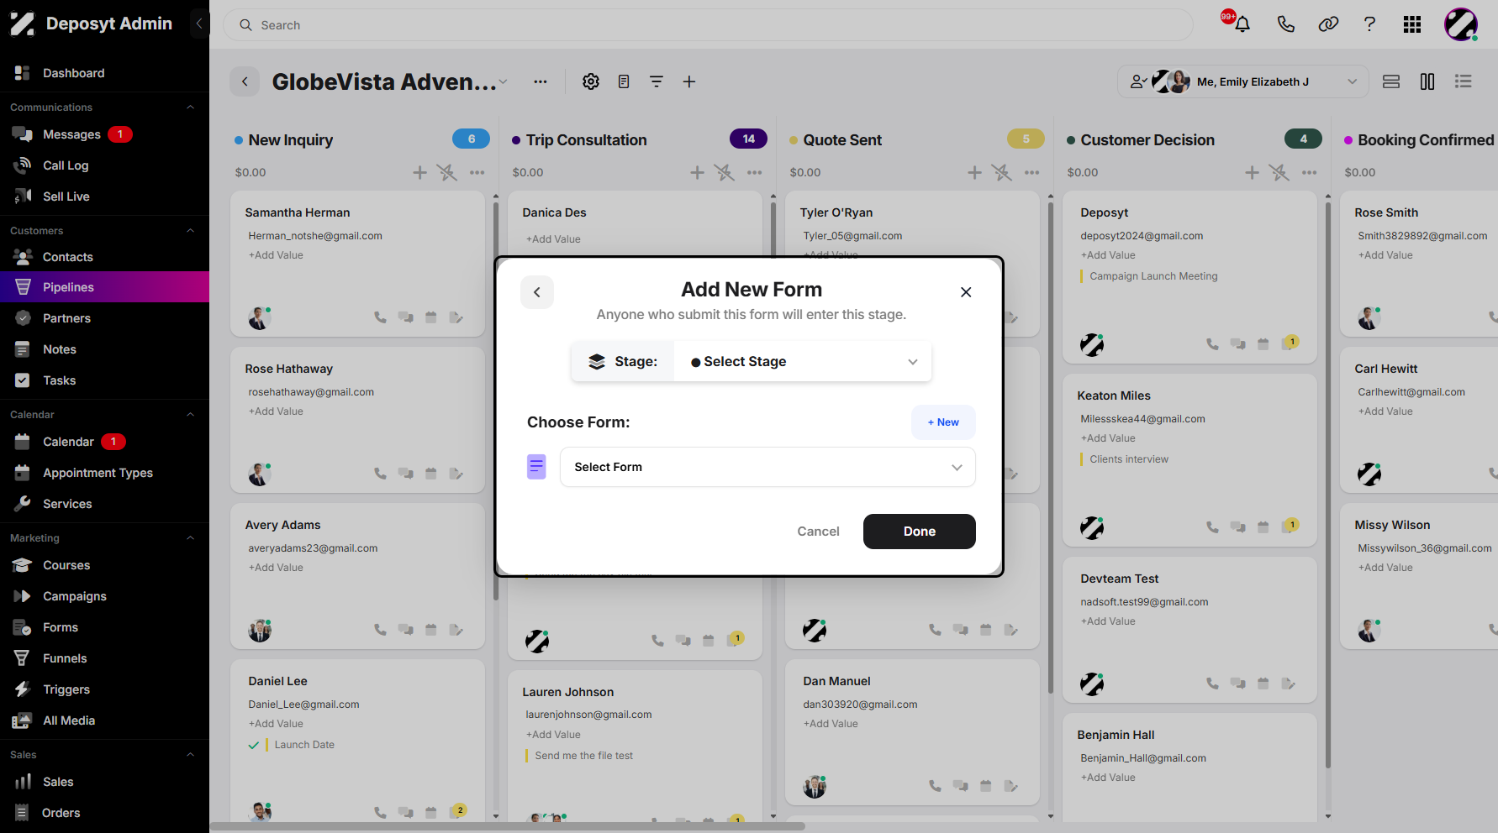
Task: Open the Select Form dropdown
Action: point(767,467)
